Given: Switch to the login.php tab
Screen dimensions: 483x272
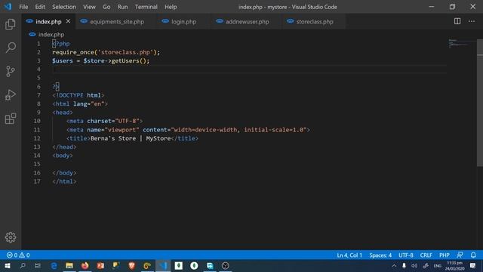Looking at the screenshot, I should (183, 22).
